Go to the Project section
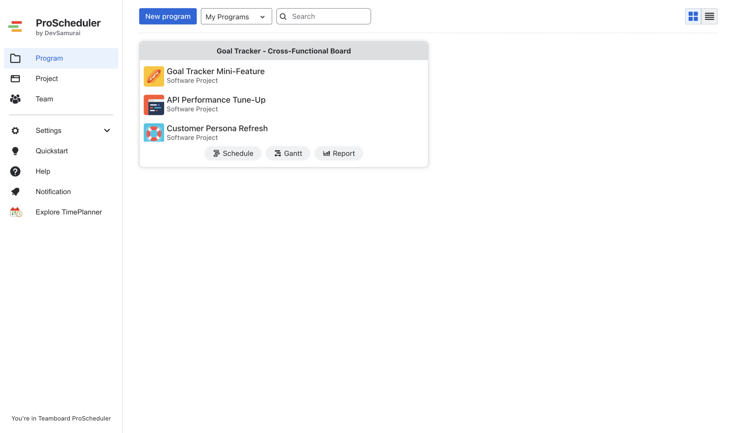Screen dimensions: 734x433 point(47,79)
